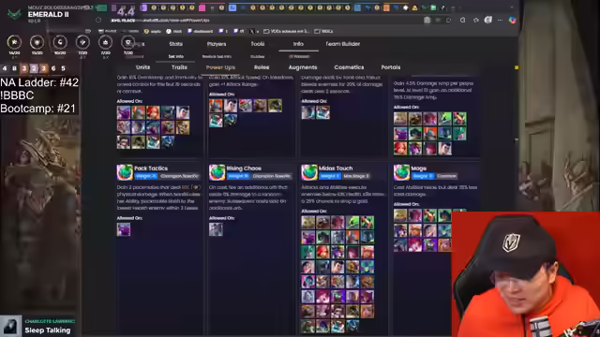The height and width of the screenshot is (337, 600).
Task: Switch to the Units tab
Action: pos(142,67)
